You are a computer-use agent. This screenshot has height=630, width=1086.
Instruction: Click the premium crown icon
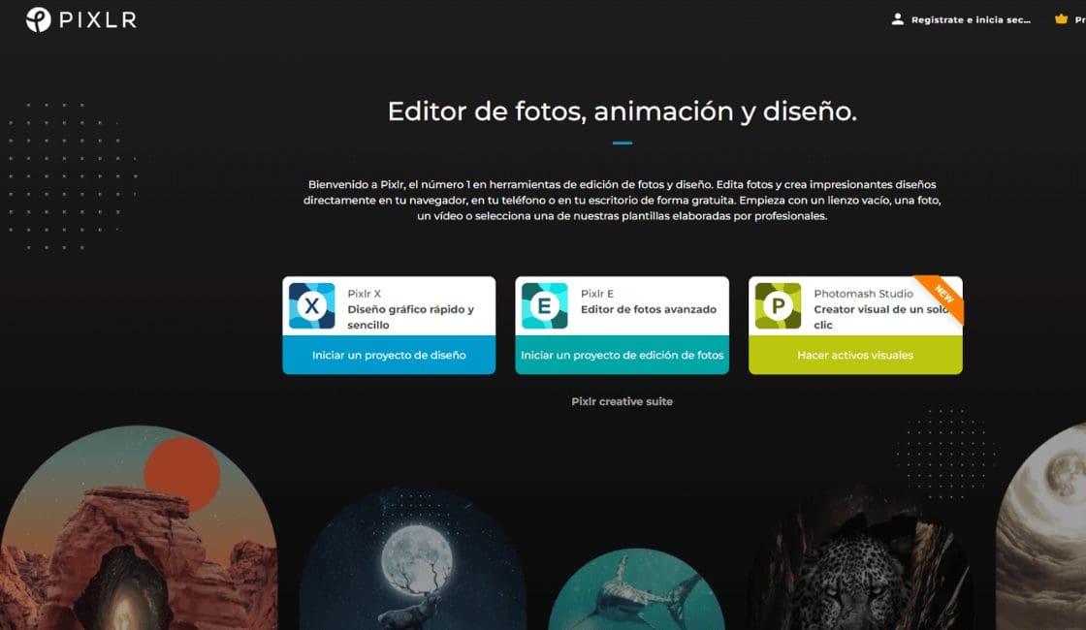[1061, 19]
